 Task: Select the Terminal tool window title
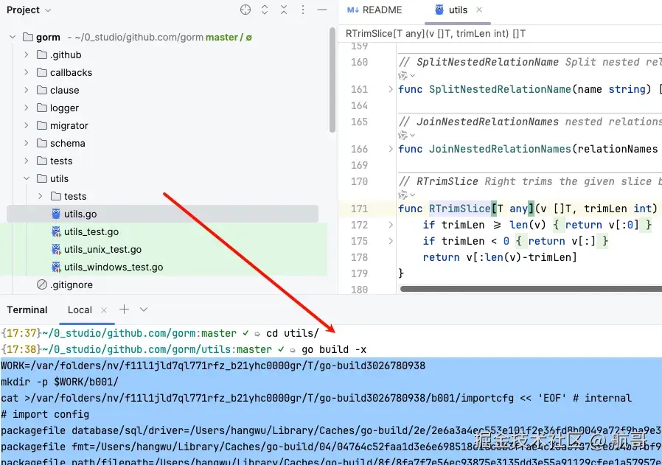pyautogui.click(x=27, y=310)
